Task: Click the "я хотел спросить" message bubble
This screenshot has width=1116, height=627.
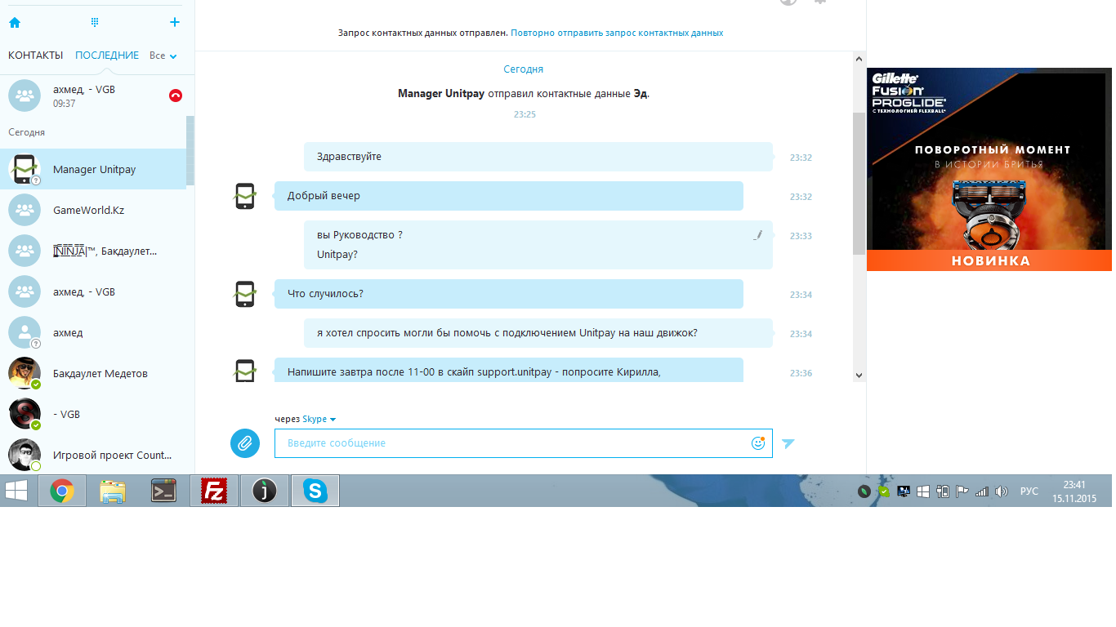Action: coord(538,333)
